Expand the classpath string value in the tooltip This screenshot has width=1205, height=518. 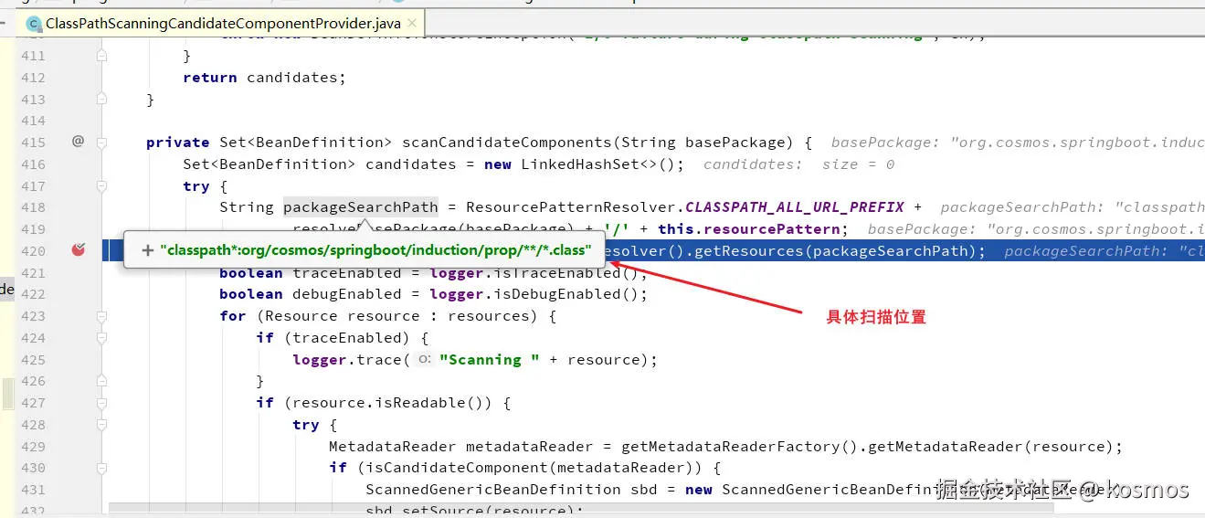pos(149,250)
